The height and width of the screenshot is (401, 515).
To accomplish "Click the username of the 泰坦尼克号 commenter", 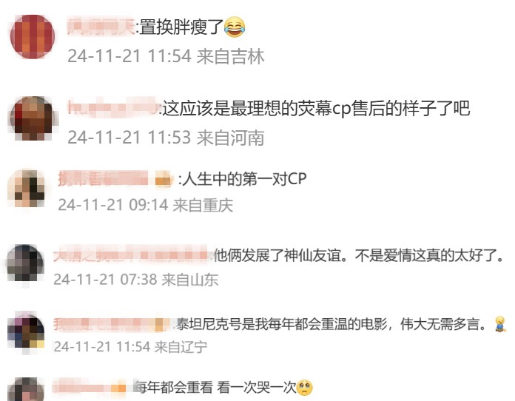I will [104, 324].
